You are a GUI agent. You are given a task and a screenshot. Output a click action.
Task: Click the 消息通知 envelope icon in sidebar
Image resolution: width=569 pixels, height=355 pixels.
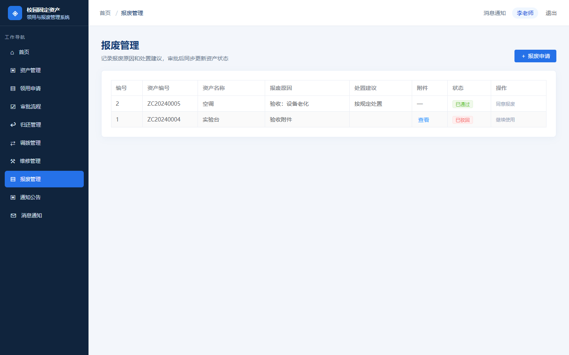(x=13, y=215)
